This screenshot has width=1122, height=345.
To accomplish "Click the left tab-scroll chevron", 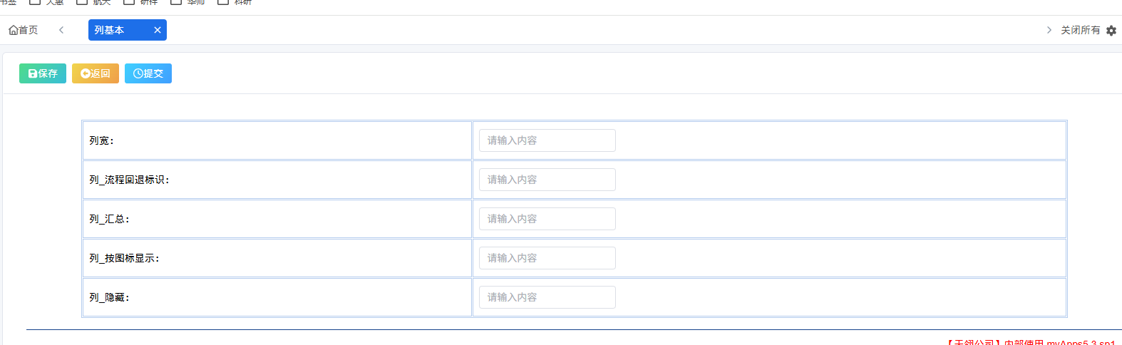I will 61,30.
